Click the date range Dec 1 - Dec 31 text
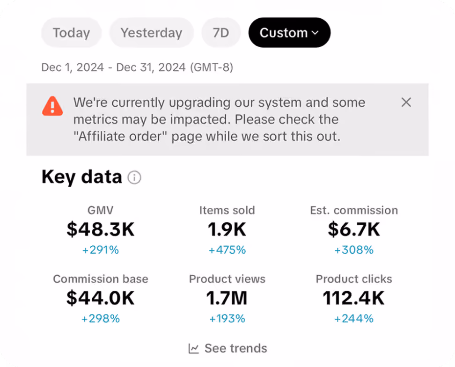This screenshot has width=455, height=367. point(137,67)
